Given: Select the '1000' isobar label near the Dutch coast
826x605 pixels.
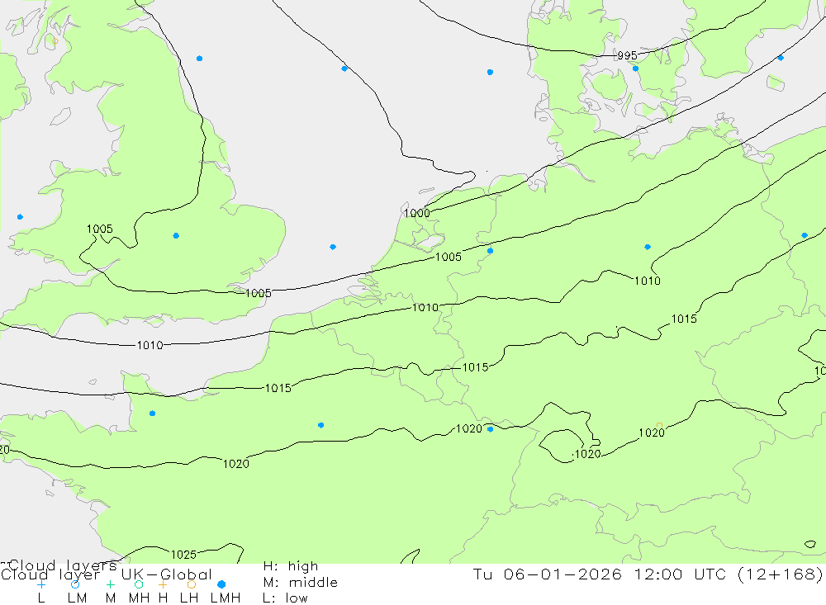Looking at the screenshot, I should pyautogui.click(x=416, y=213).
